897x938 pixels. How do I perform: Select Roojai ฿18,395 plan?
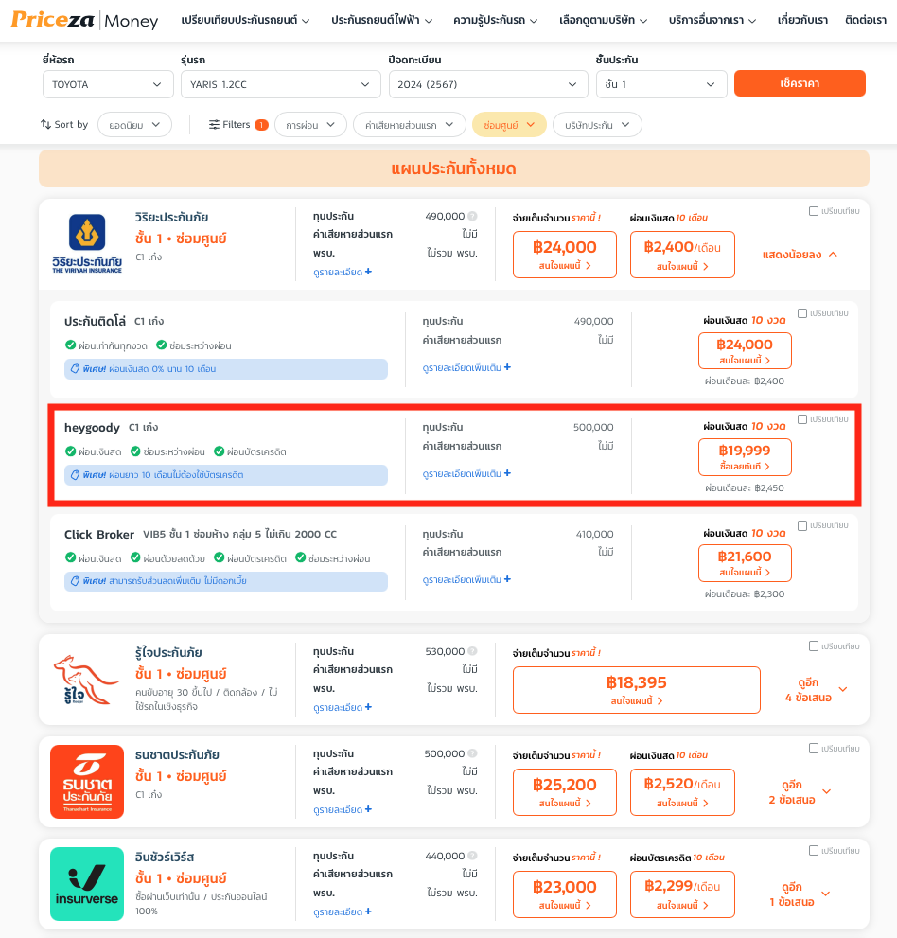point(636,690)
